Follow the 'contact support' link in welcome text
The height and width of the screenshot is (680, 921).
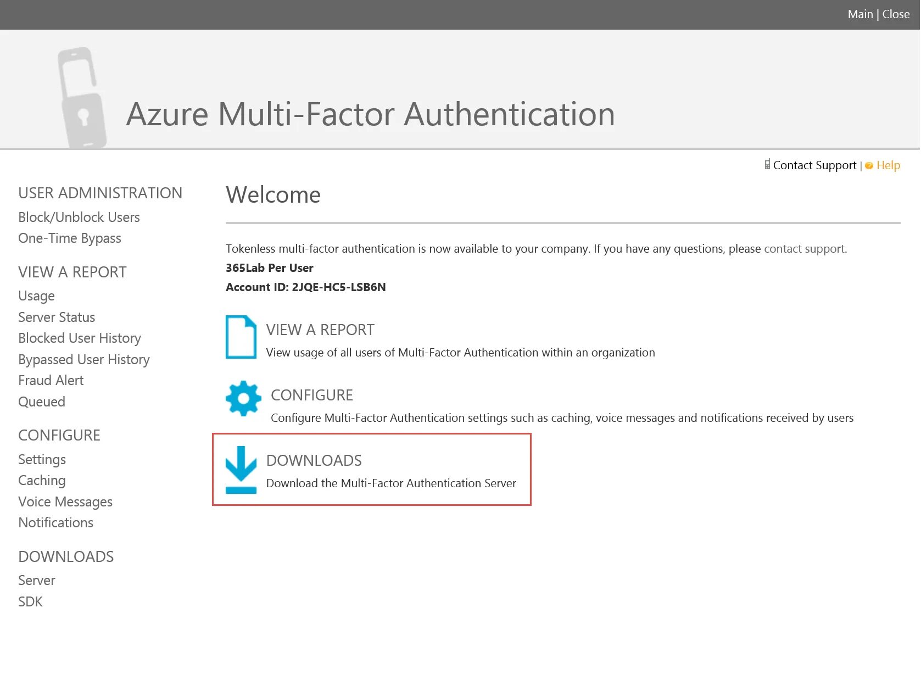tap(804, 249)
